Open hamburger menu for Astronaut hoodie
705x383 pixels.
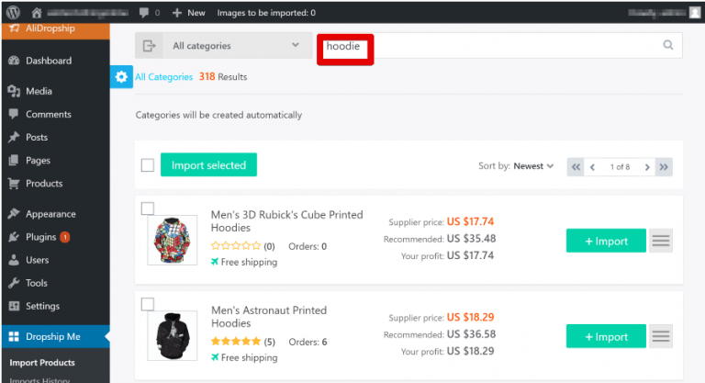pos(661,336)
